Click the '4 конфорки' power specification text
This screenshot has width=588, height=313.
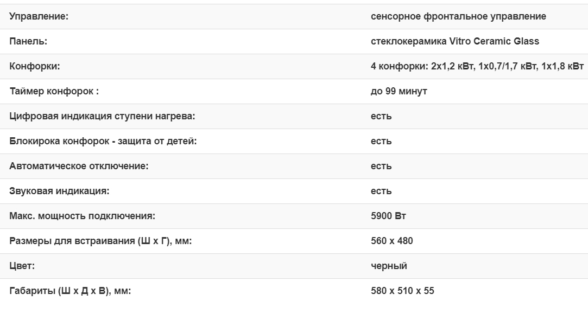coord(477,66)
